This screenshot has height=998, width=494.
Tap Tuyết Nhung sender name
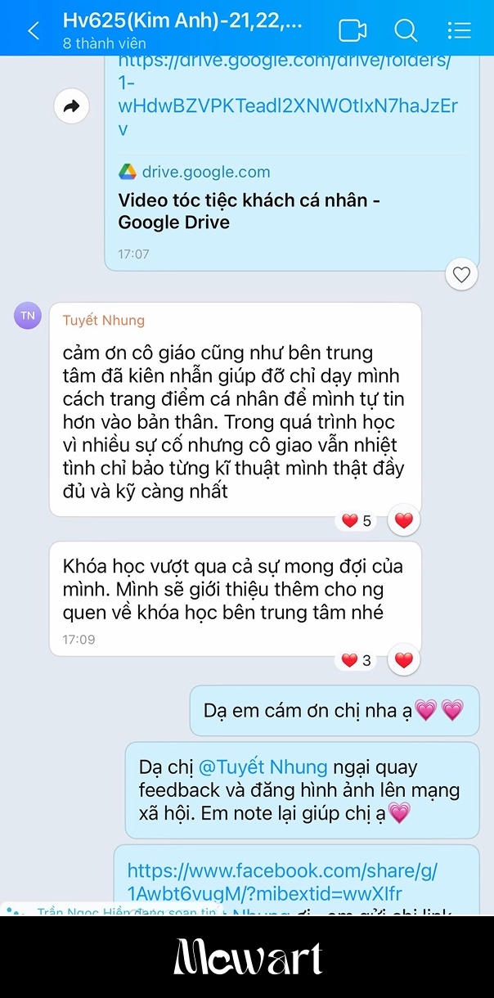104,320
